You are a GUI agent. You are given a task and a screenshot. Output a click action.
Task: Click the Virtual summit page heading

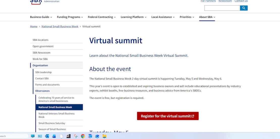(x=116, y=40)
